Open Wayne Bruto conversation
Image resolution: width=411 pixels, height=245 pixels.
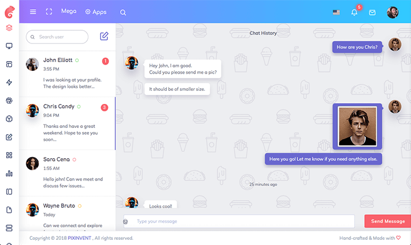(x=67, y=214)
